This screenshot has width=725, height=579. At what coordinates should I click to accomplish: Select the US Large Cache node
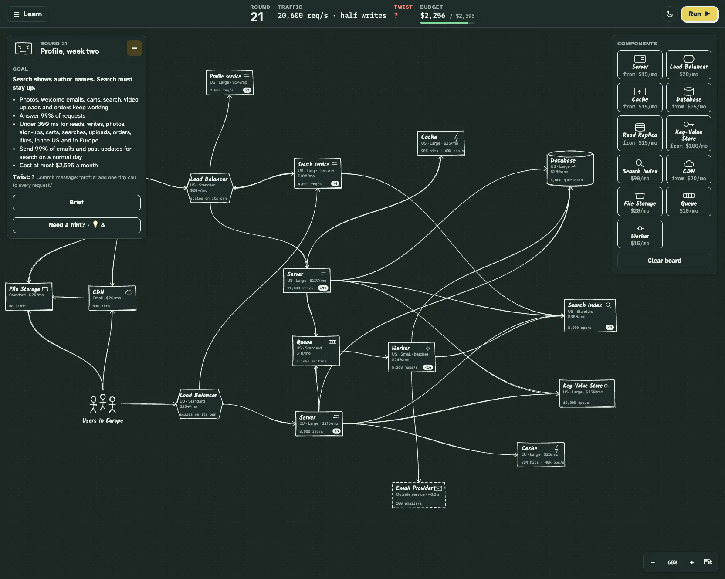440,143
